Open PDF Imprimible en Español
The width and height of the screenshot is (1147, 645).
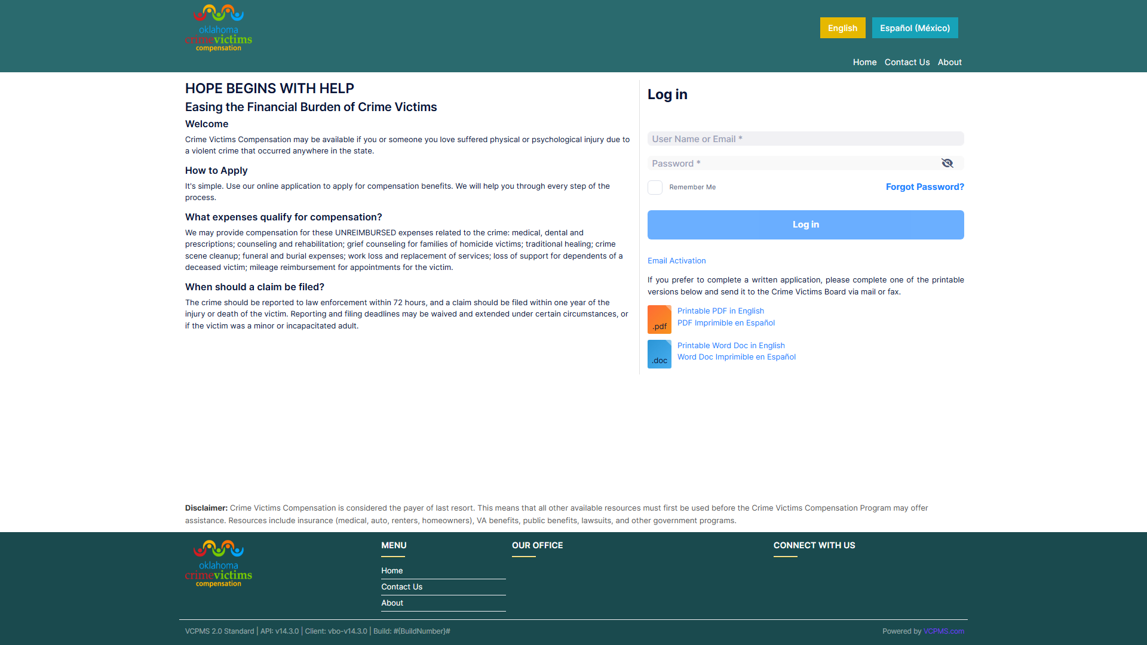pyautogui.click(x=726, y=322)
